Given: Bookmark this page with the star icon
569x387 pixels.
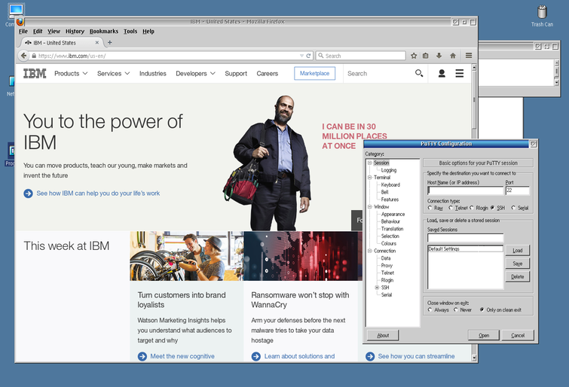Looking at the screenshot, I should [414, 56].
